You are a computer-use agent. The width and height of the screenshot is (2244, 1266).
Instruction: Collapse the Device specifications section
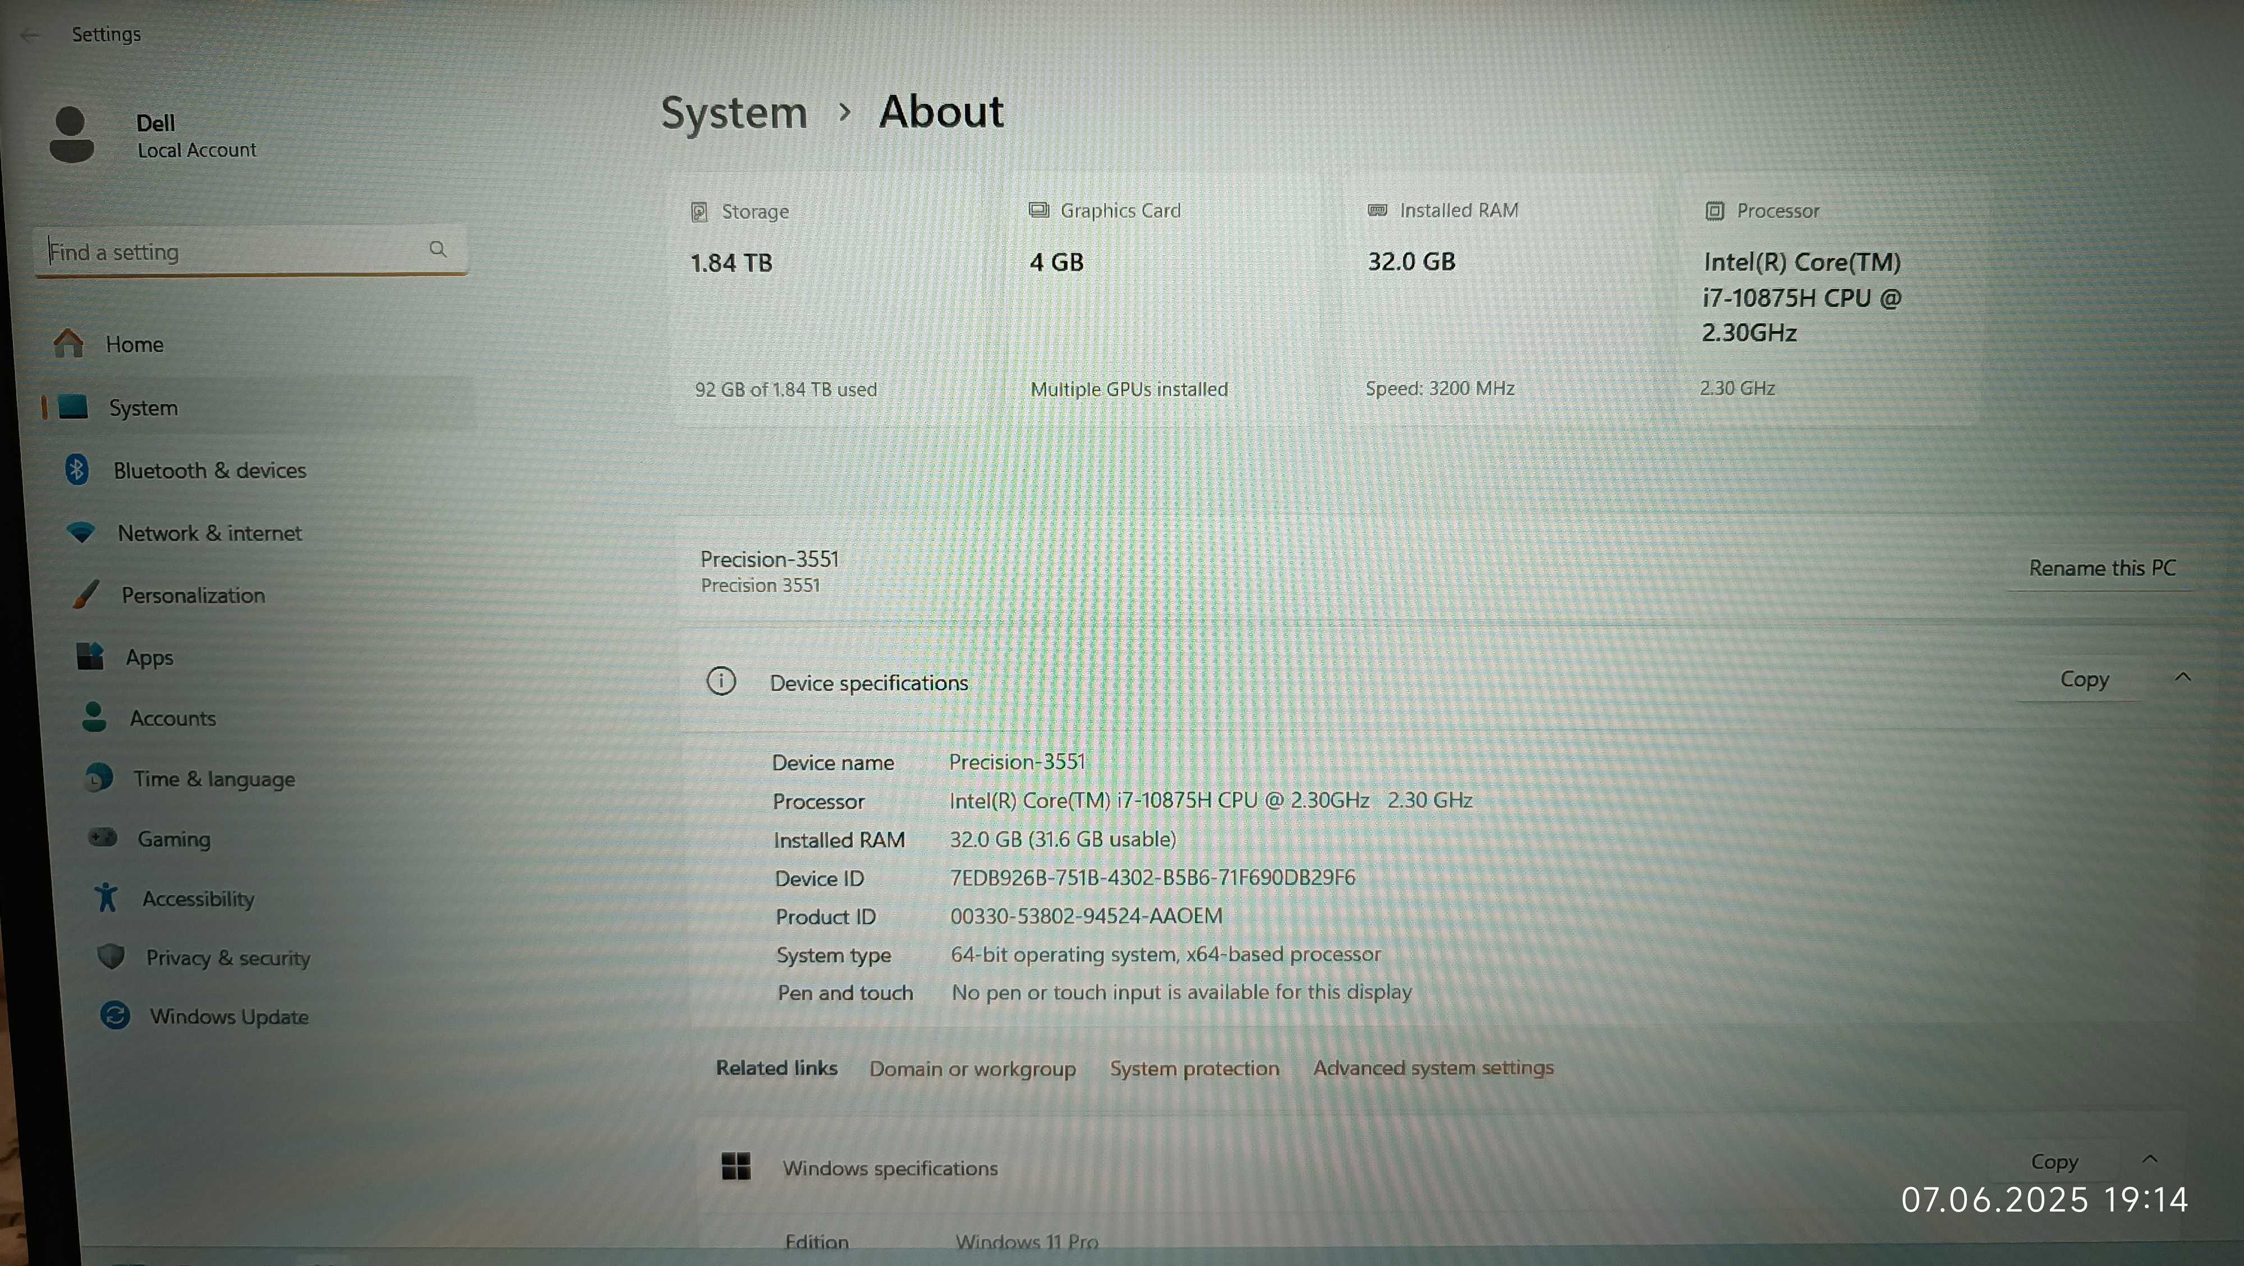click(x=2183, y=677)
